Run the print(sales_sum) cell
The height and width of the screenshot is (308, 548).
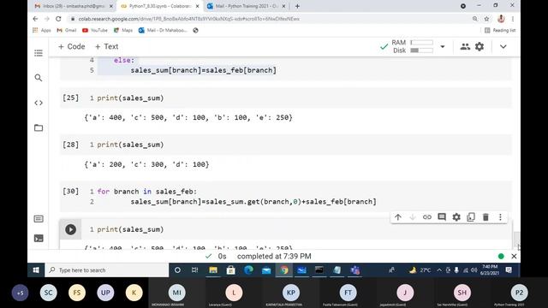click(70, 229)
